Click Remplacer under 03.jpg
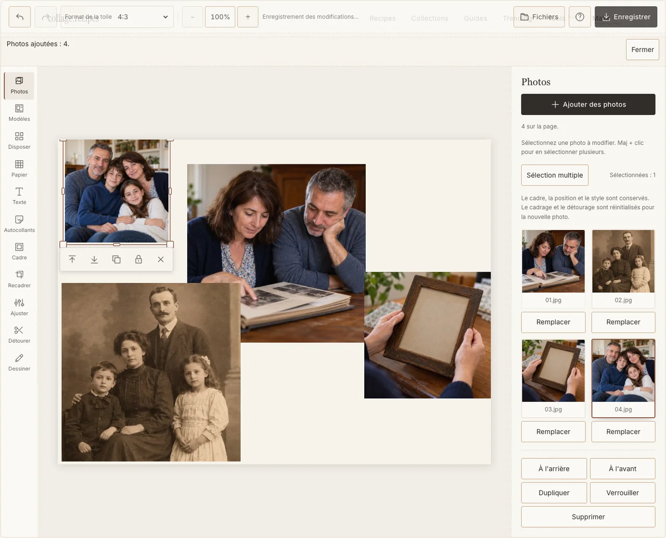This screenshot has height=538, width=666. [x=553, y=432]
